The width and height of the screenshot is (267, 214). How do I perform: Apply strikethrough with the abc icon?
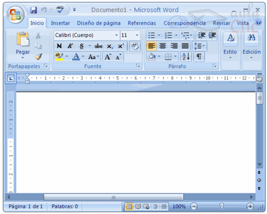99,46
